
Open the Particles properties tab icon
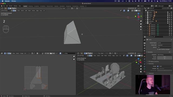[x=145, y=62]
